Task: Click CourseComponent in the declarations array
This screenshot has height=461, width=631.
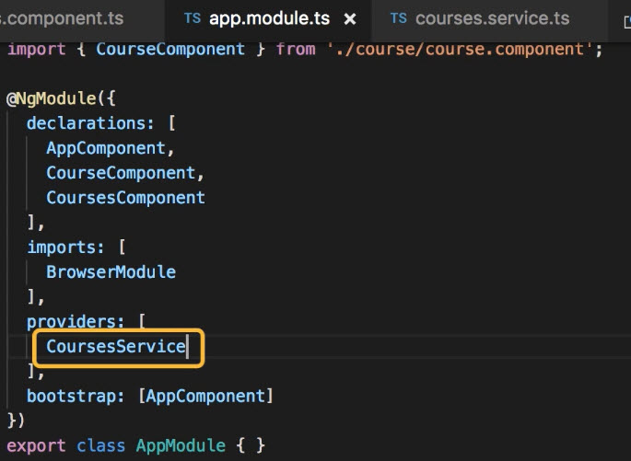Action: click(x=121, y=172)
